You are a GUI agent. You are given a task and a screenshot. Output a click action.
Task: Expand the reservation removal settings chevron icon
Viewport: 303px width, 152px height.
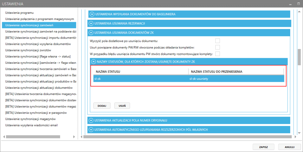pyautogui.click(x=92, y=23)
